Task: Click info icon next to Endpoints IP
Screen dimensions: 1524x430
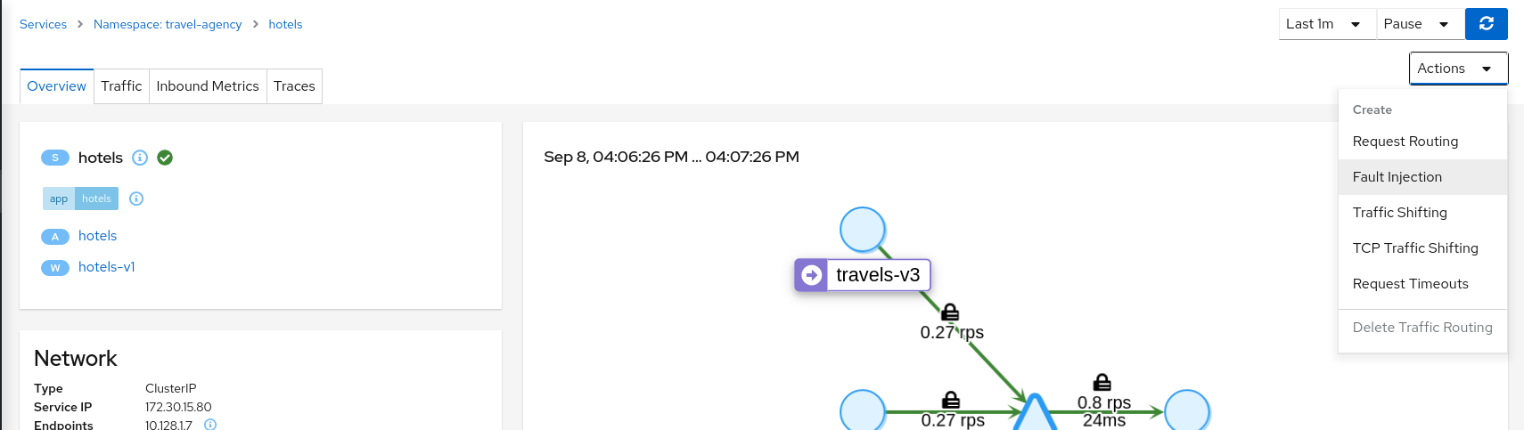Action: tap(210, 425)
